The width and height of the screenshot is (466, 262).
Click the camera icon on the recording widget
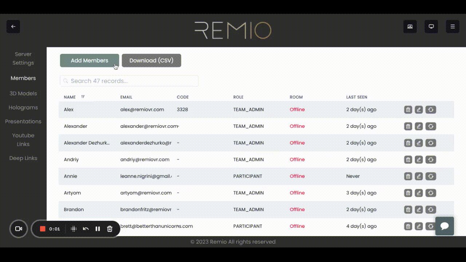click(x=18, y=229)
